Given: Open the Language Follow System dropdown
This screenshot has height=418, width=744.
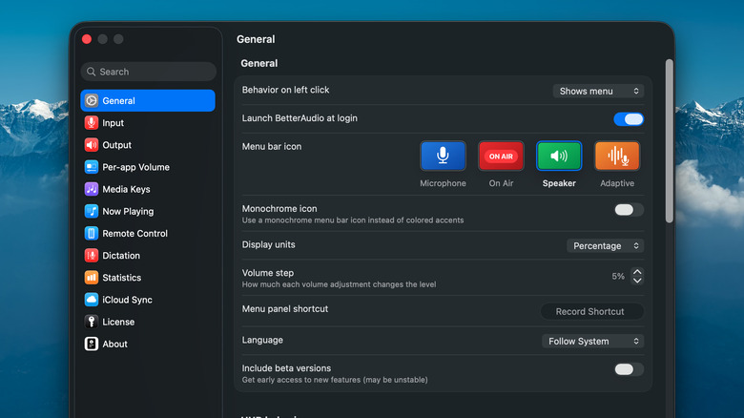Looking at the screenshot, I should tap(592, 341).
